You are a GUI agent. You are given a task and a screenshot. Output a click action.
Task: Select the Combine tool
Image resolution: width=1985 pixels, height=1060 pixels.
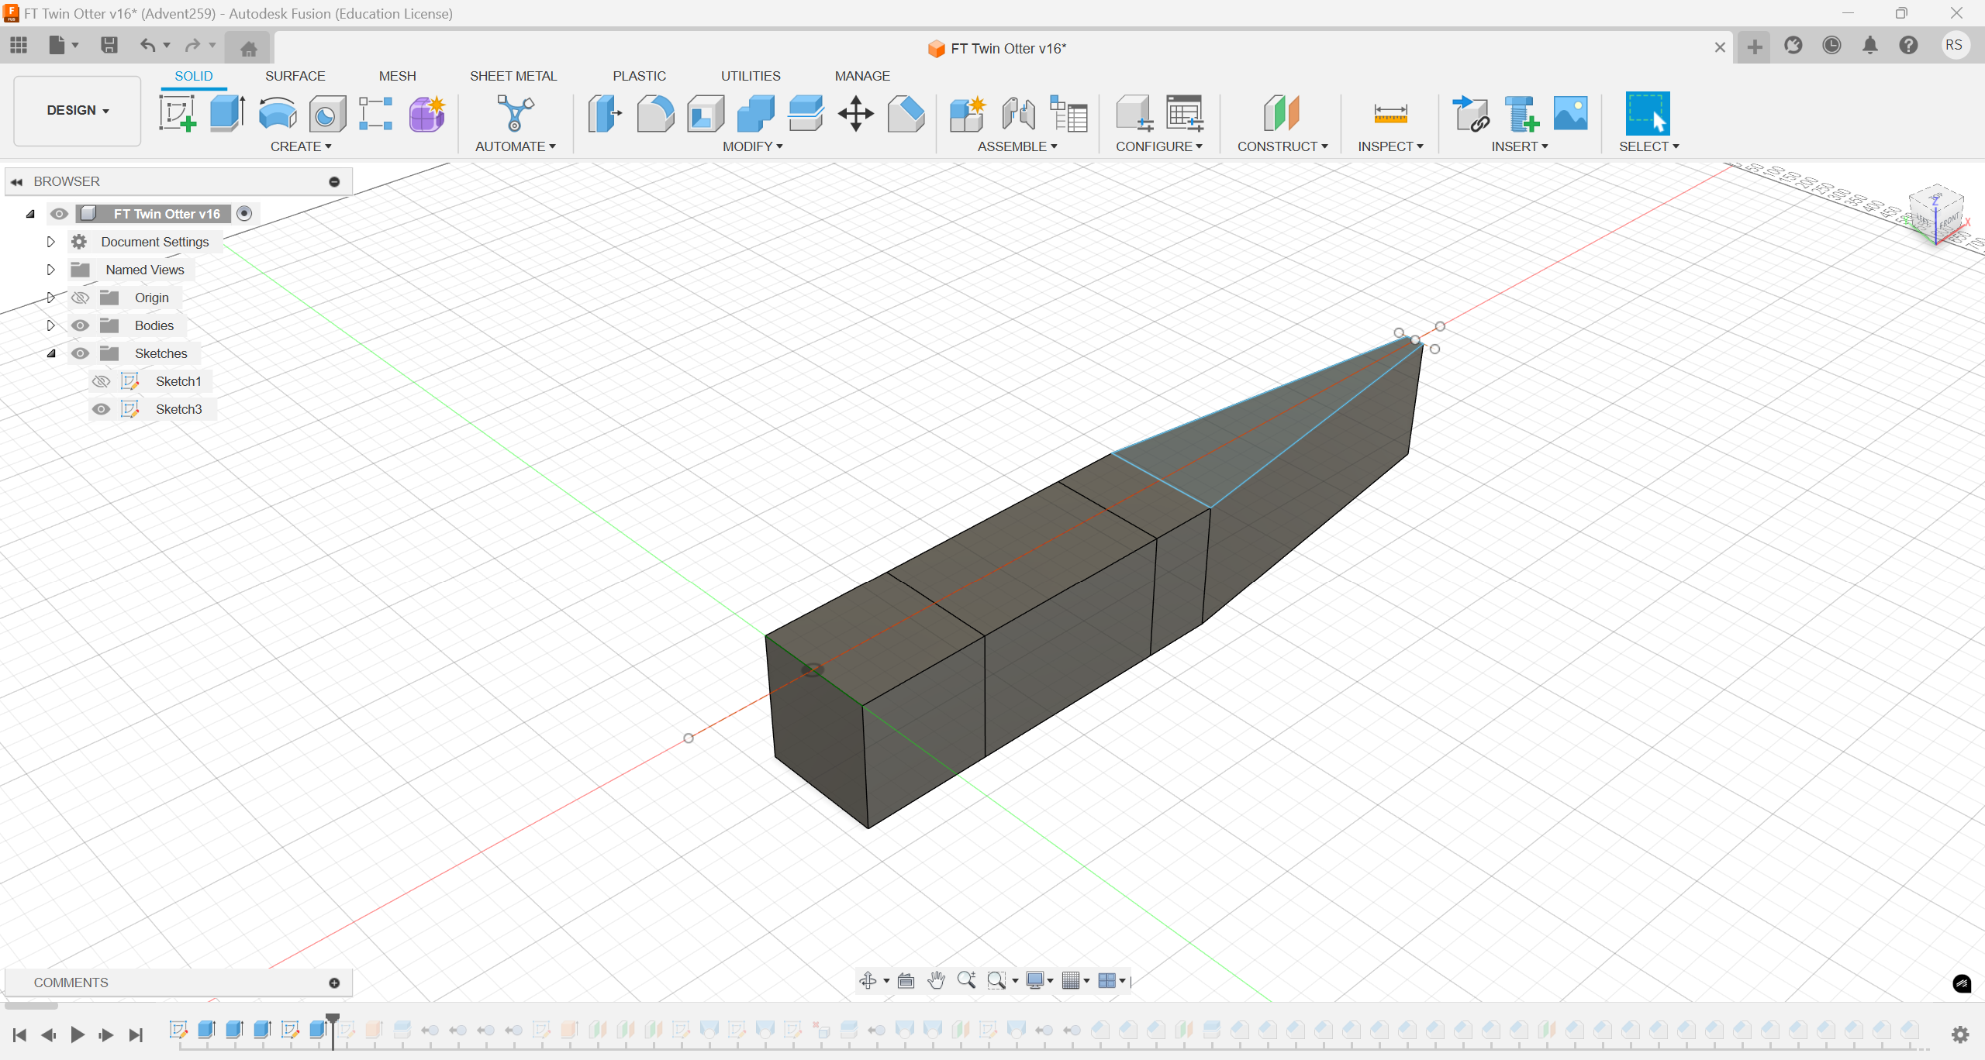(755, 114)
